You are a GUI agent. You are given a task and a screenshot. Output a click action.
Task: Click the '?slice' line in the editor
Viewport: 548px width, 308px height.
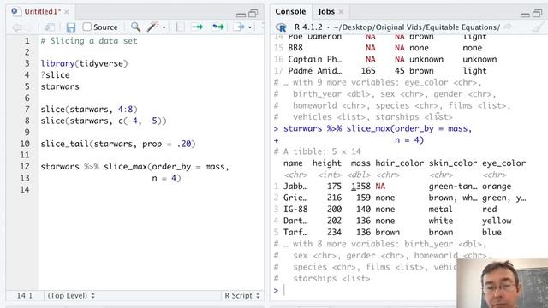(x=55, y=75)
